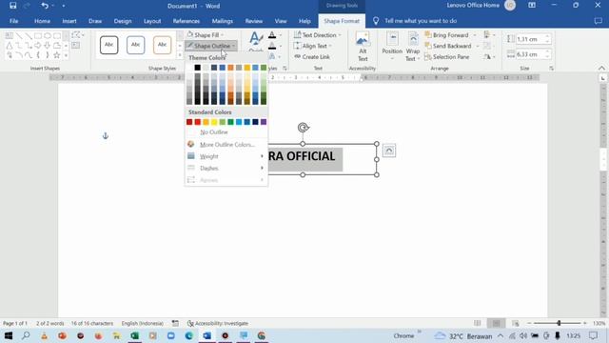Click More Outline Colors palette icon
The height and width of the screenshot is (343, 609).
click(190, 144)
